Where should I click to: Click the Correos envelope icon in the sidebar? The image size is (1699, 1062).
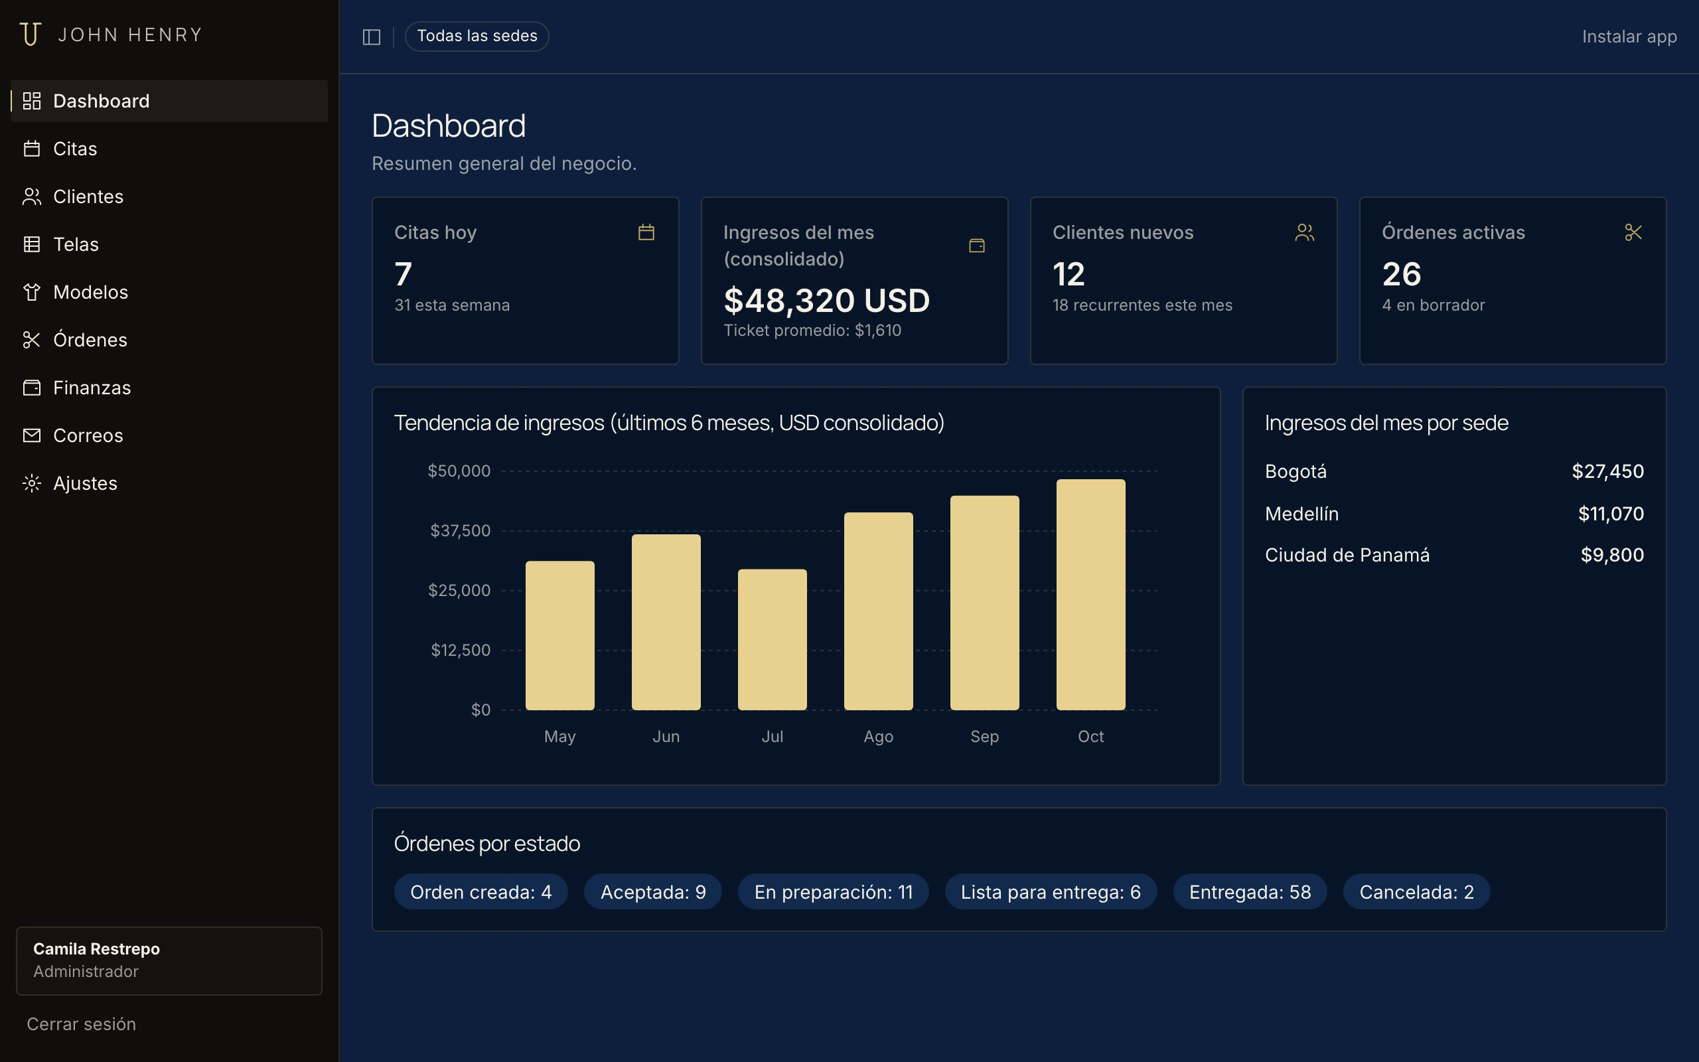(x=32, y=435)
